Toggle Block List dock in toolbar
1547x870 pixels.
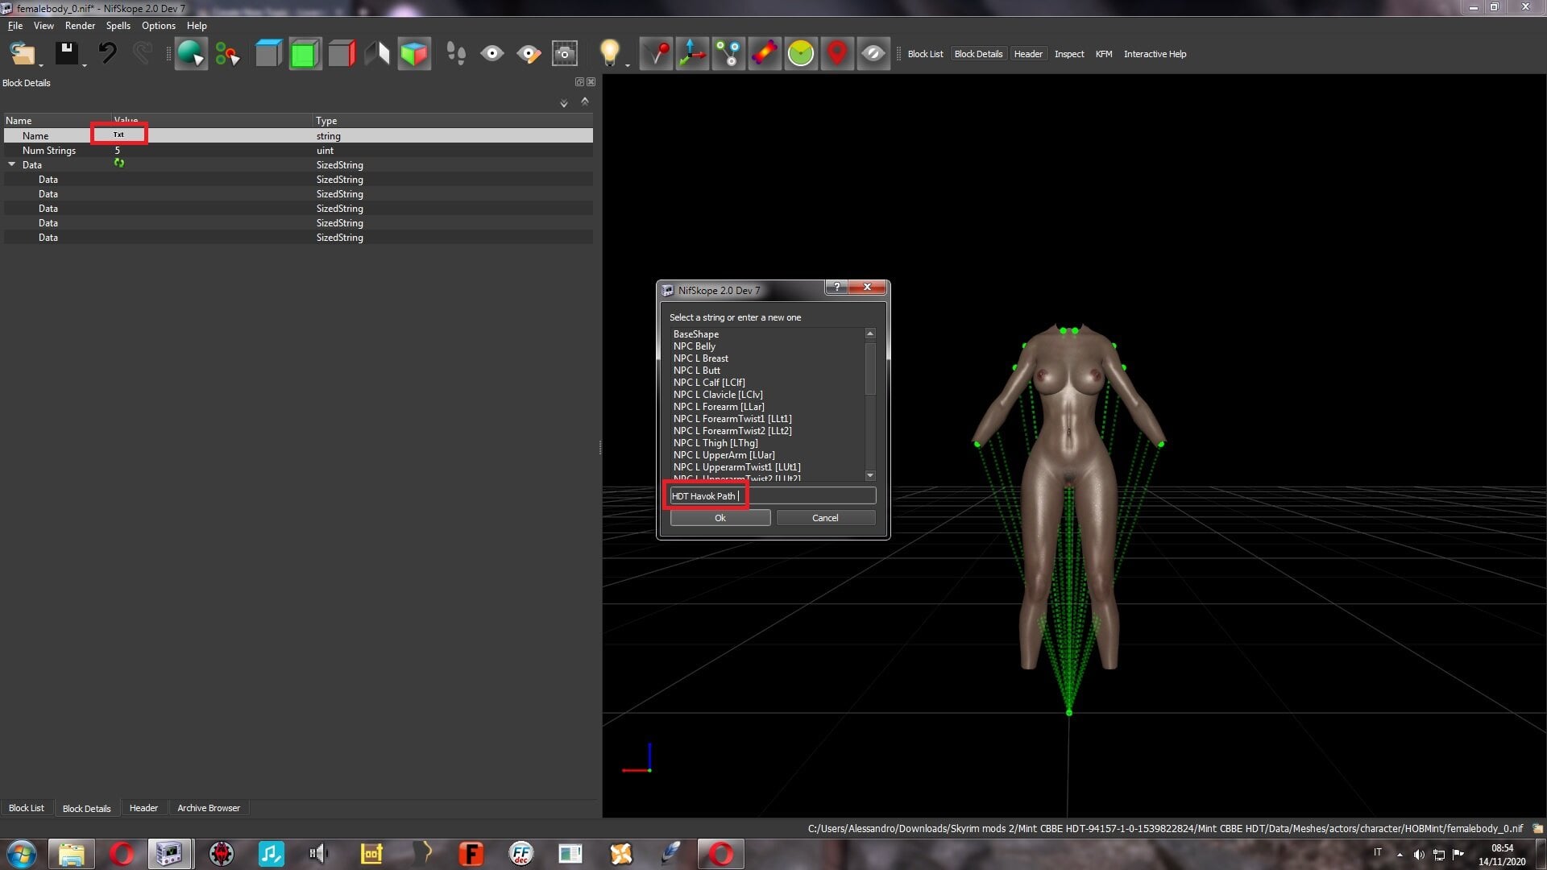click(925, 54)
